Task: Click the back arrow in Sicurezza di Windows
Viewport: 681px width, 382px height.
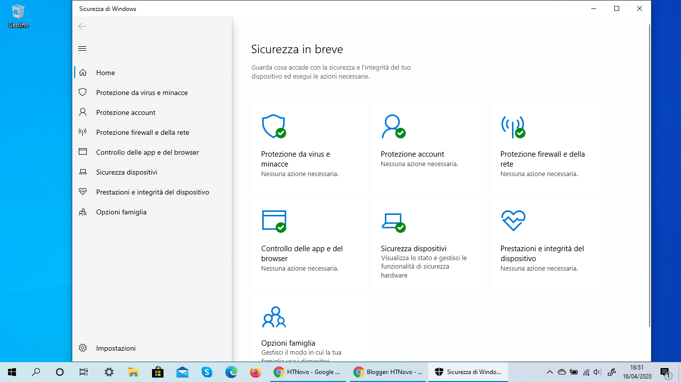Action: (82, 27)
